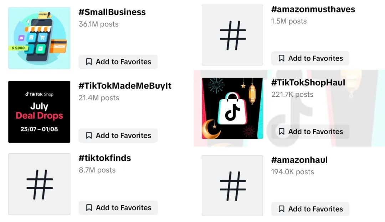Visit the #TikTokShopHaul hashtag title
This screenshot has width=385, height=222.
308,83
